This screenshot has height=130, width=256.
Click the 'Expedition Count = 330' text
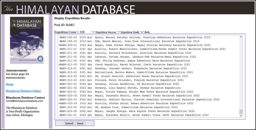pyautogui.click(x=69, y=32)
